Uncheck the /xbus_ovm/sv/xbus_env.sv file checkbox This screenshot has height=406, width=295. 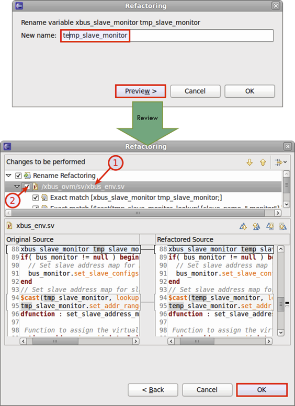point(27,187)
